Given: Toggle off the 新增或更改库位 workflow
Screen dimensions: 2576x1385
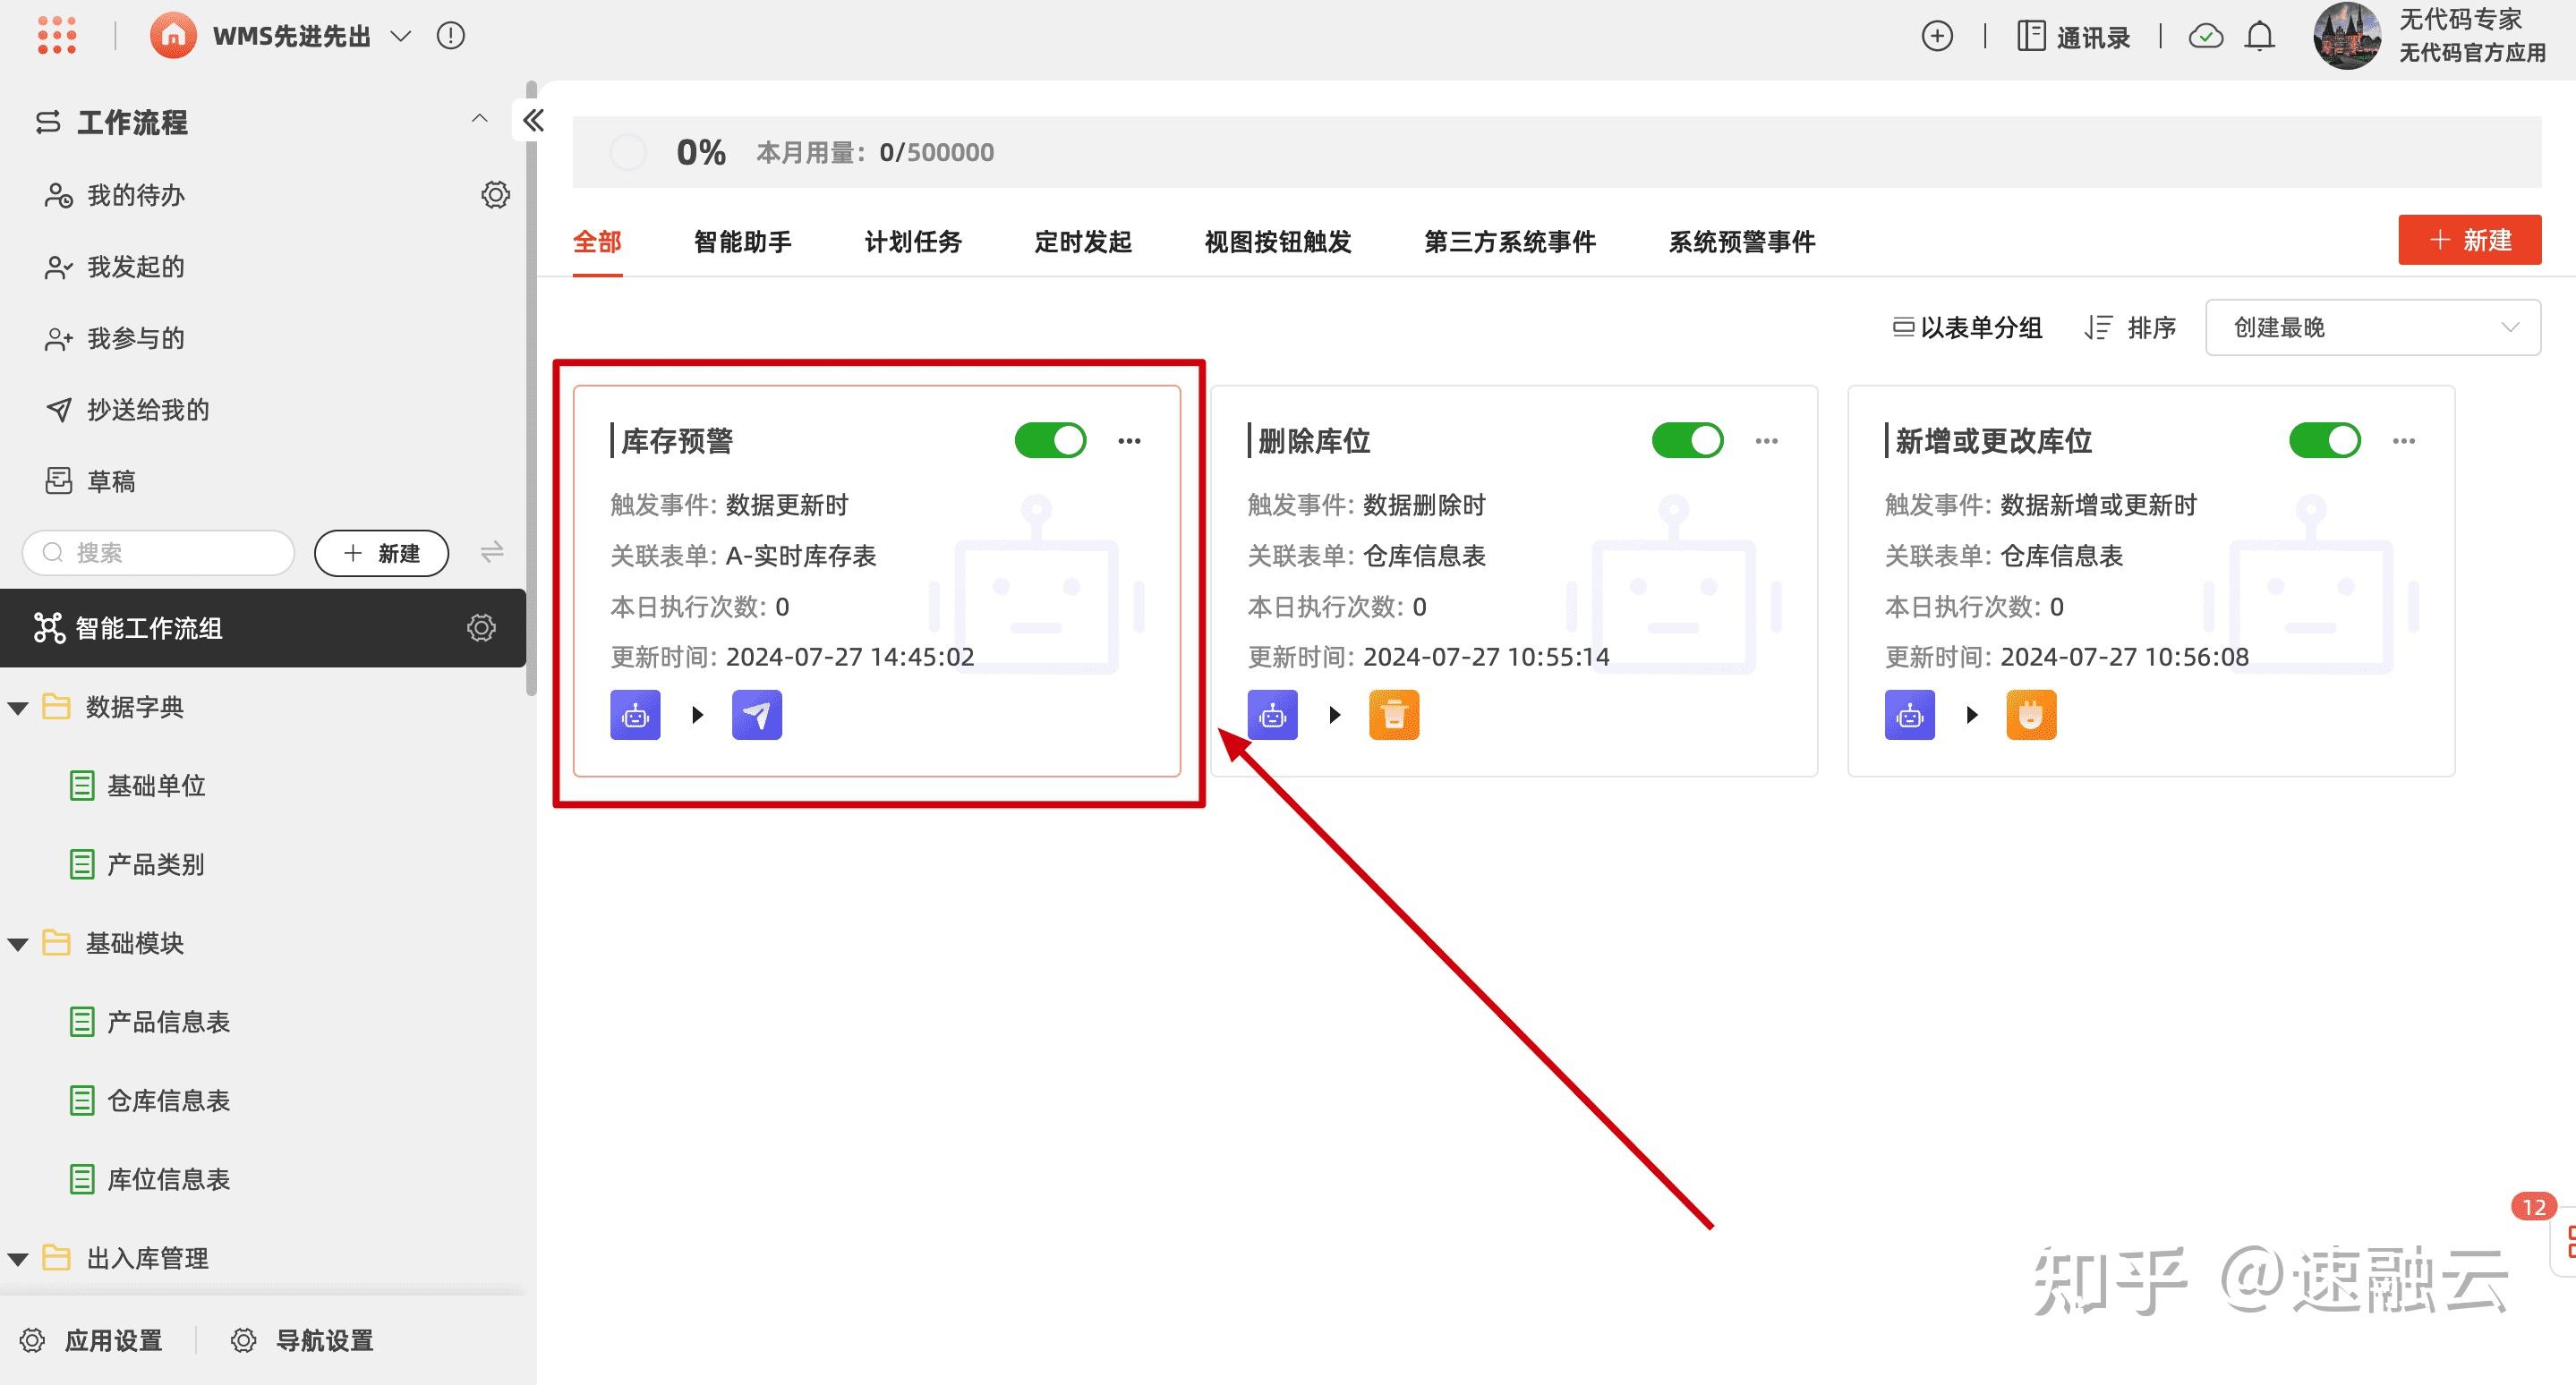Looking at the screenshot, I should pyautogui.click(x=2327, y=439).
